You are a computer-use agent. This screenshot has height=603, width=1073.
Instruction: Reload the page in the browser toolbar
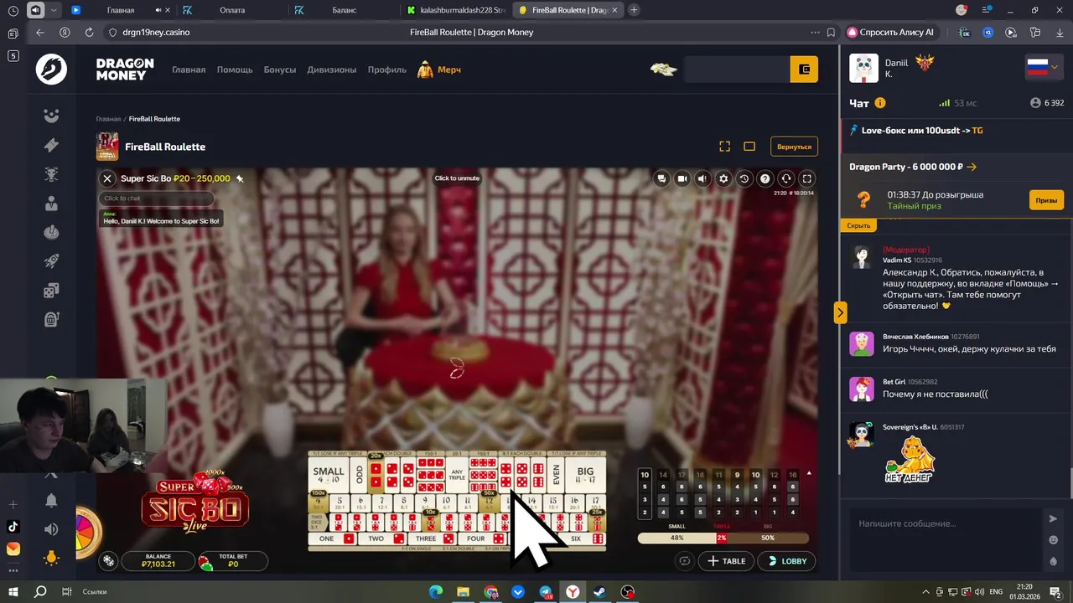89,32
